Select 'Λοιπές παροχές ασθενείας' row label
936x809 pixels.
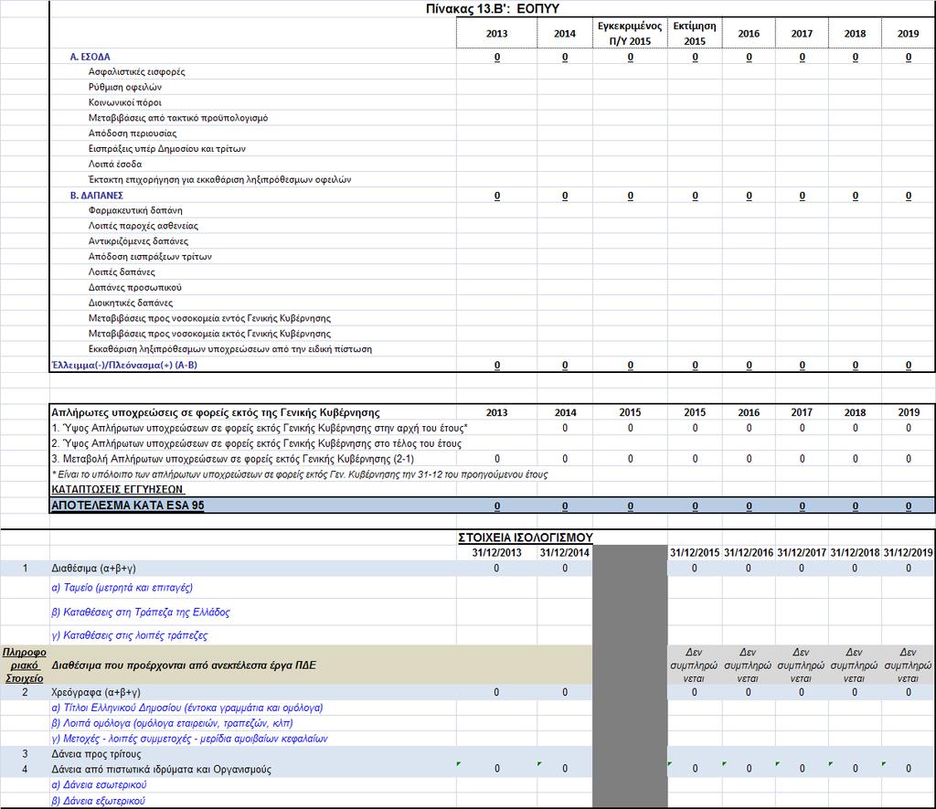coord(144,226)
